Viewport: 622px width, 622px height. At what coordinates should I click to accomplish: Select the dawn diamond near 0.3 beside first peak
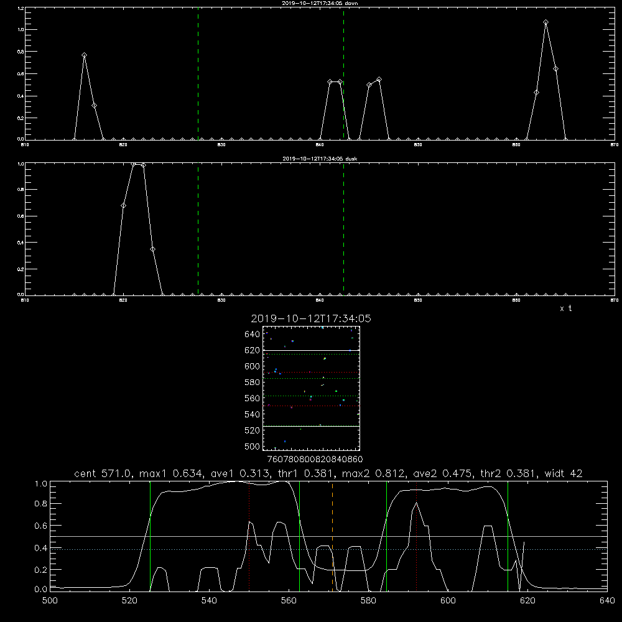(94, 106)
